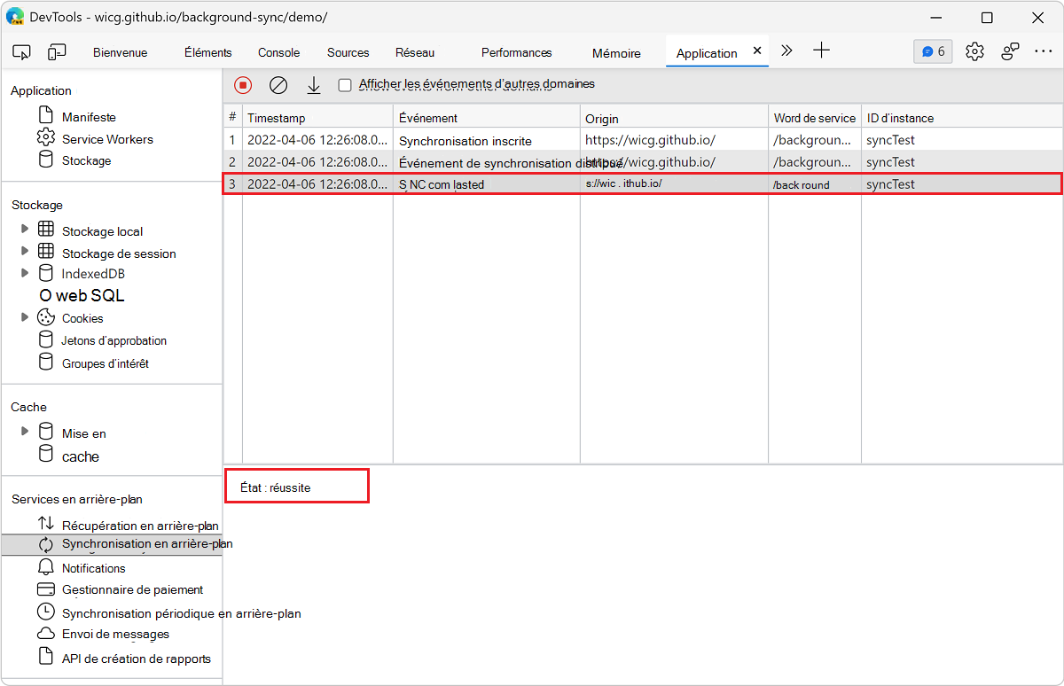Open more tools with the plus button
Screen dimensions: 1064x686
(x=821, y=51)
